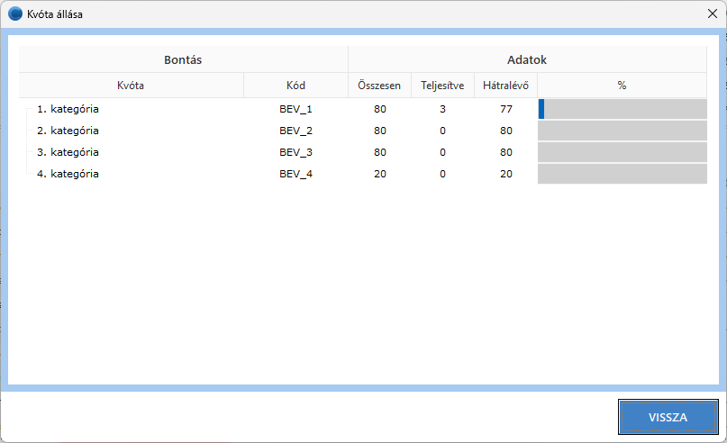Click the app icon in title bar
This screenshot has height=443, width=727.
click(15, 15)
